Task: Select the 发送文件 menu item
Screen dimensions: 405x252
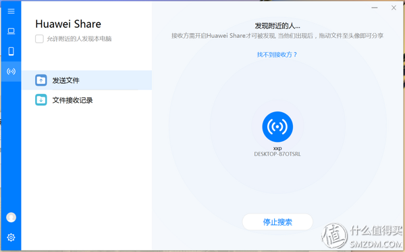Action: 87,80
